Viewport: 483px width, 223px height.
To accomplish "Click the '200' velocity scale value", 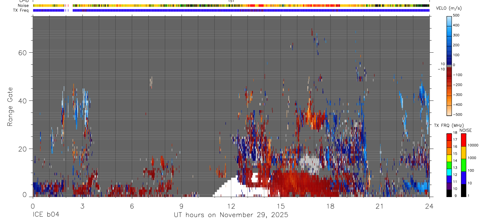I will click(456, 45).
